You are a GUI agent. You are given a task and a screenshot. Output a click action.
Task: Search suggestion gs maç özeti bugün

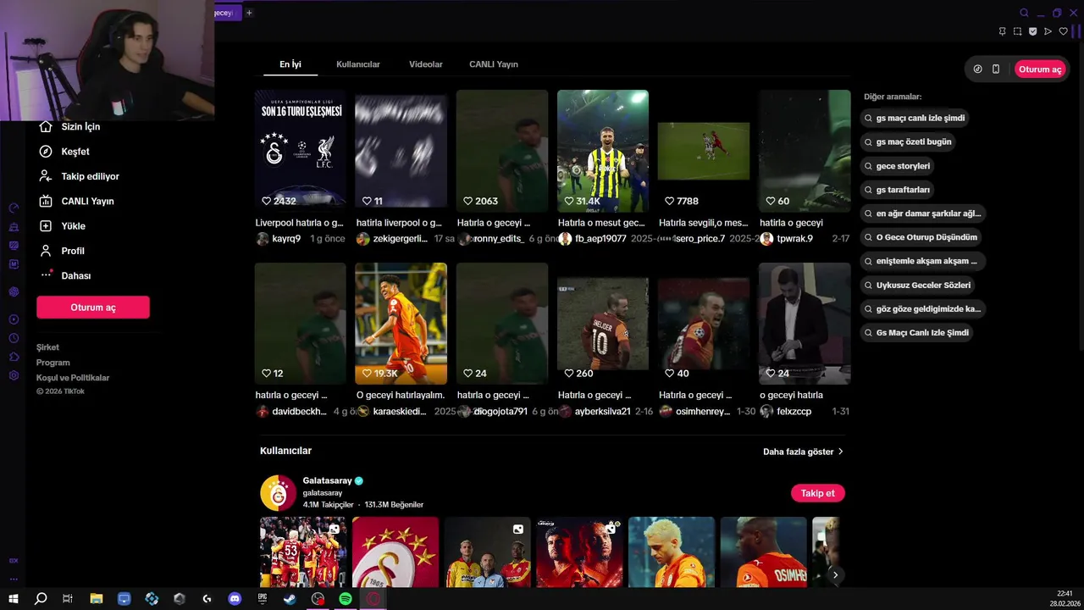907,142
